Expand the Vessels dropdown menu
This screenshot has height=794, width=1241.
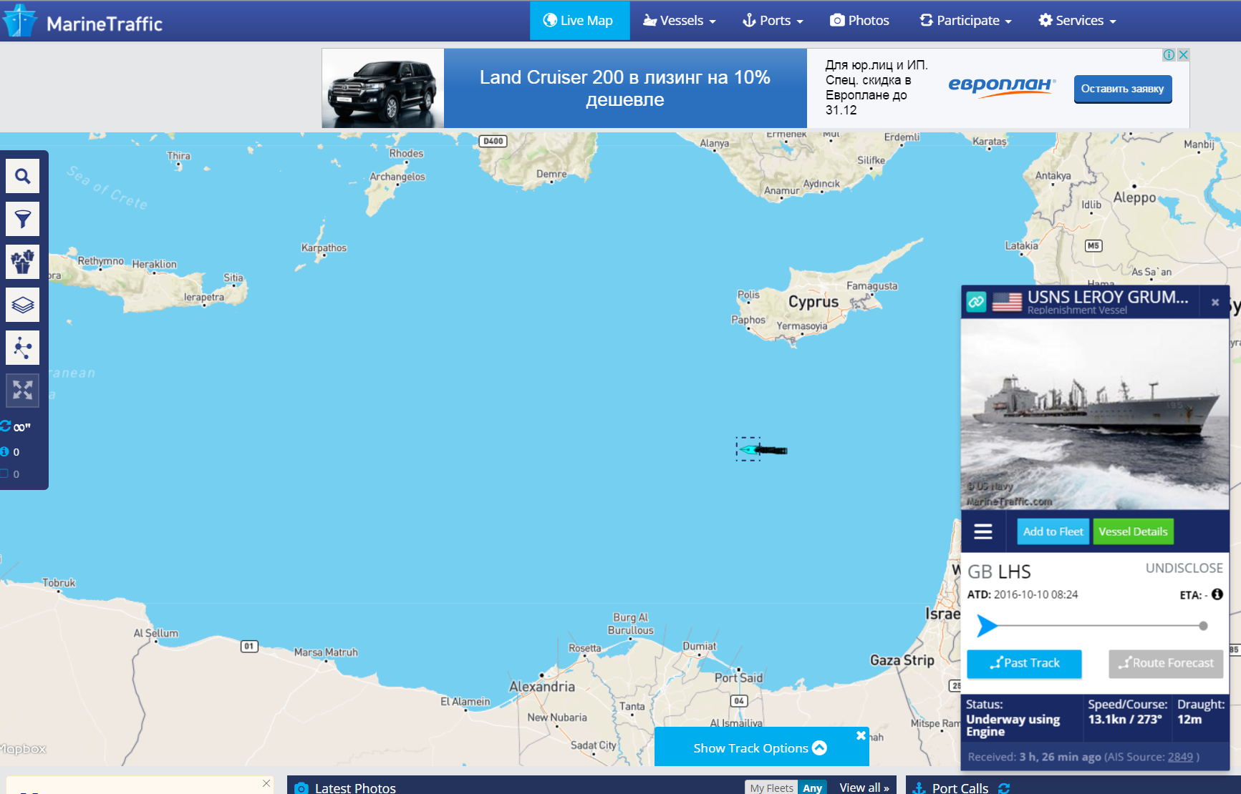click(679, 21)
